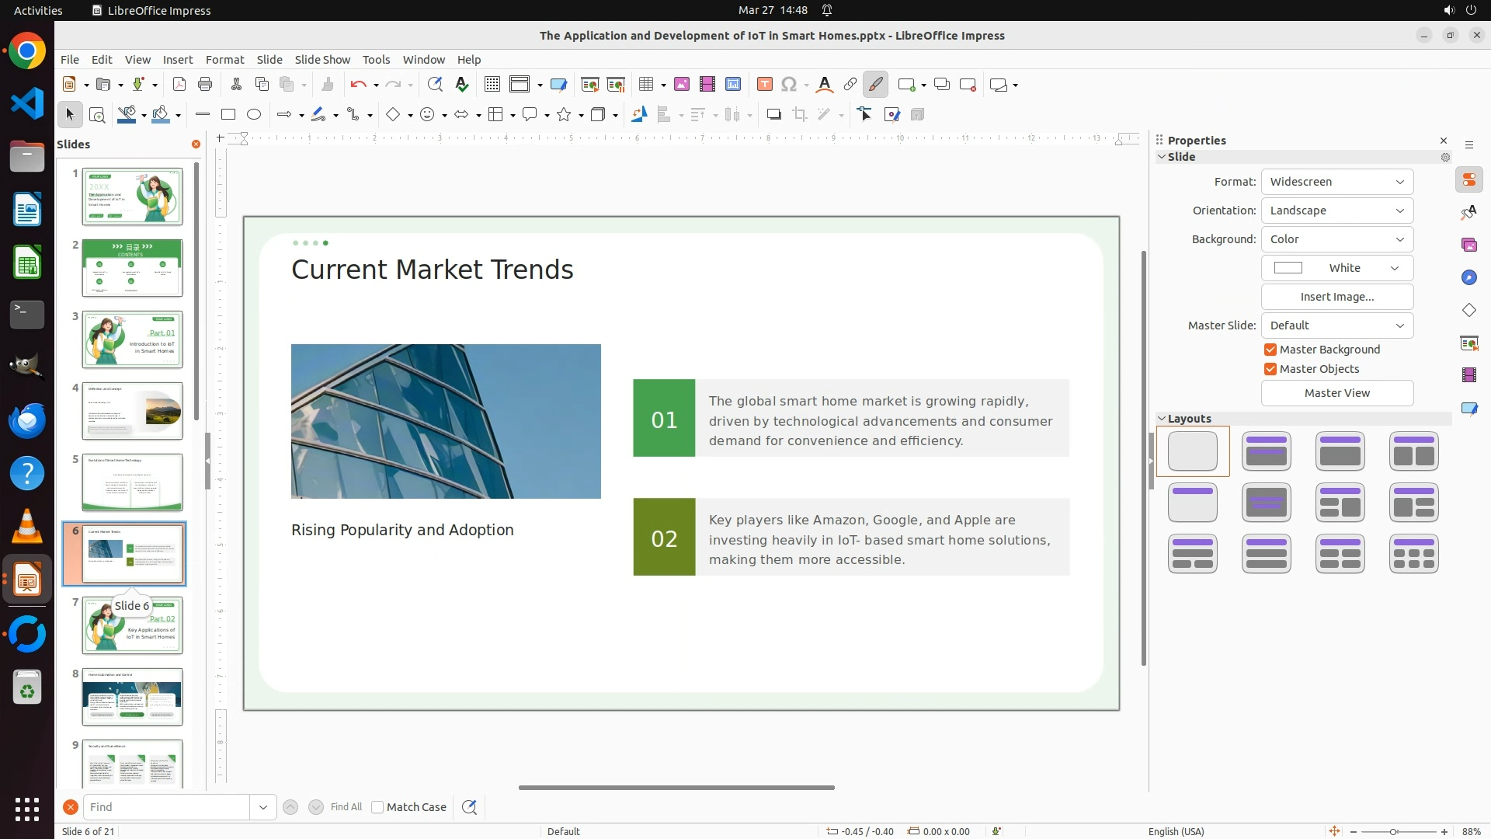The image size is (1491, 839).
Task: Click the Insert Text Box icon
Action: pos(764,85)
